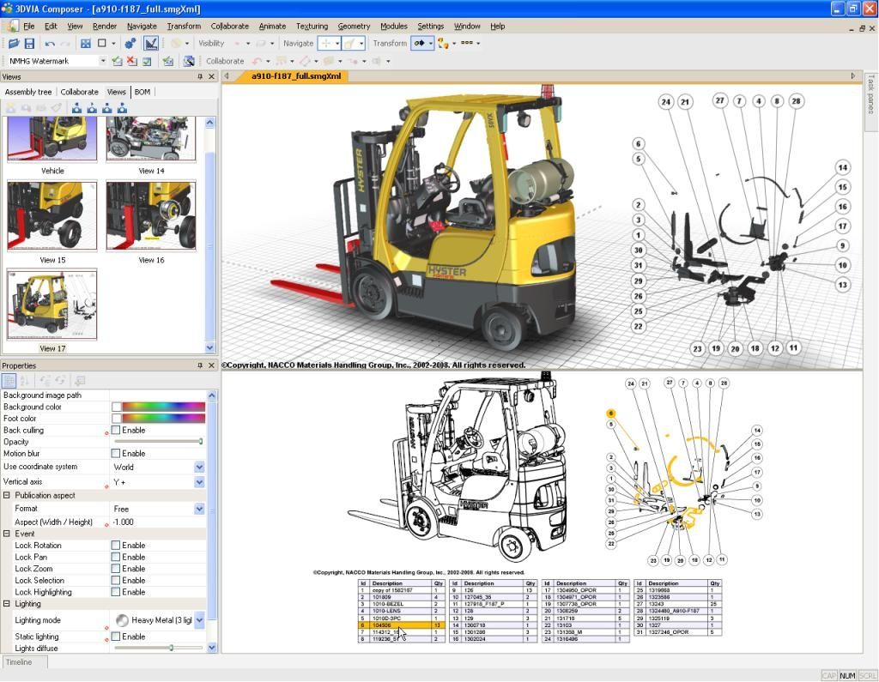Open the Vertical axis dropdown
The height and width of the screenshot is (682, 879).
[198, 480]
